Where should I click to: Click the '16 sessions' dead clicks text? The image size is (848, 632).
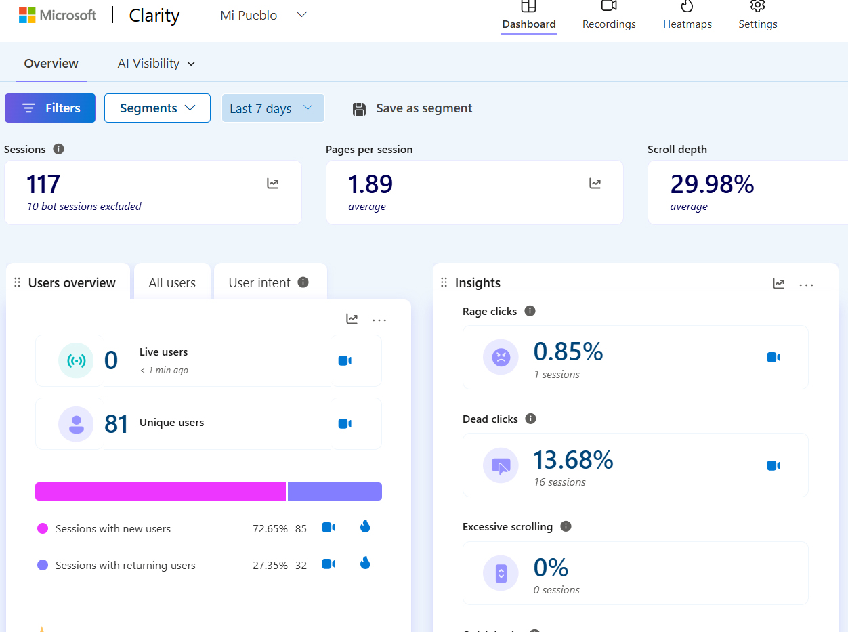coord(559,482)
